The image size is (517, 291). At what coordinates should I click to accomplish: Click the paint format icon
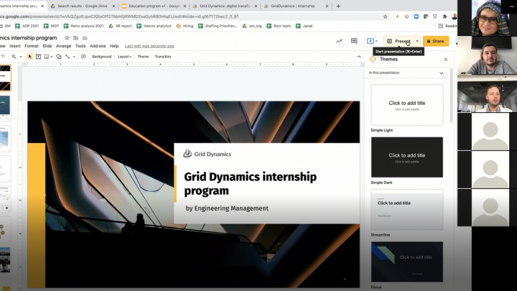3,57
